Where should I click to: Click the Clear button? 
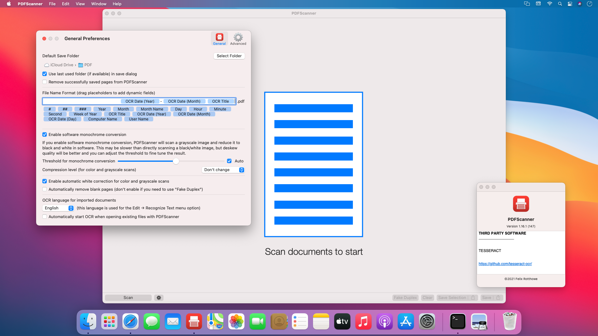click(428, 298)
